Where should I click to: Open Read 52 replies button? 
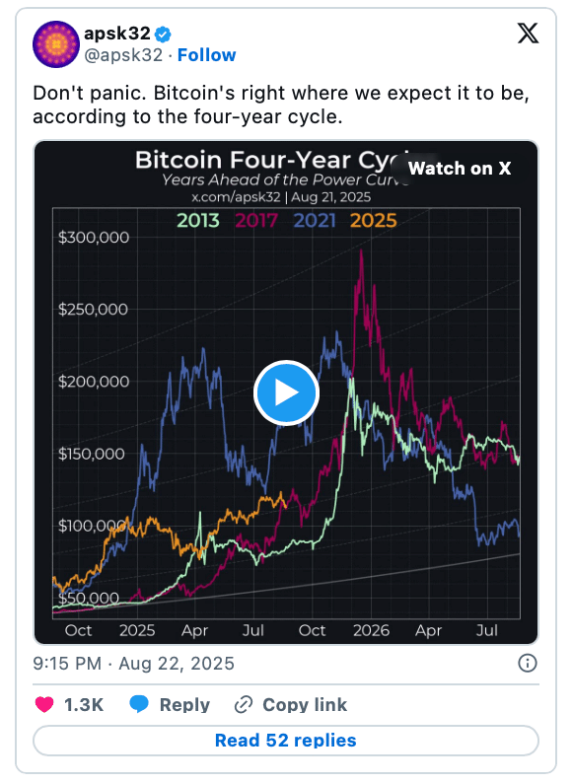pyautogui.click(x=286, y=740)
